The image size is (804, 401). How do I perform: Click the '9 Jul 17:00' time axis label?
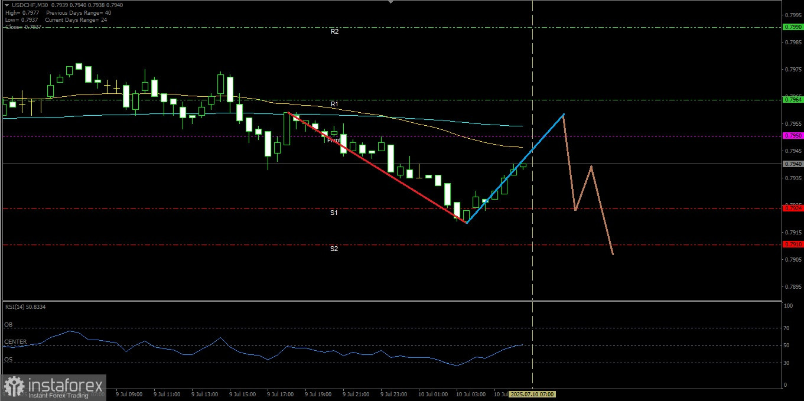point(281,394)
